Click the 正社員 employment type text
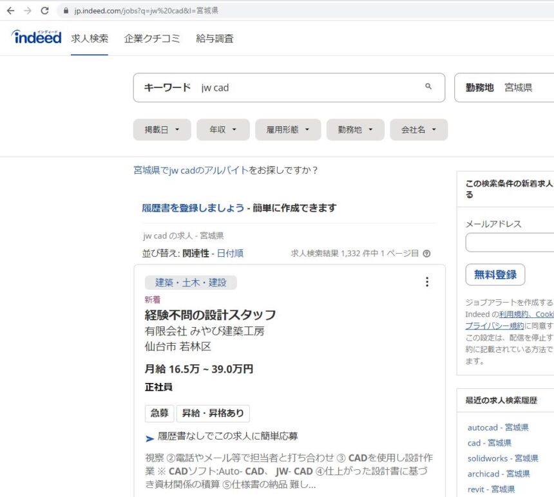The height and width of the screenshot is (497, 554). point(158,387)
